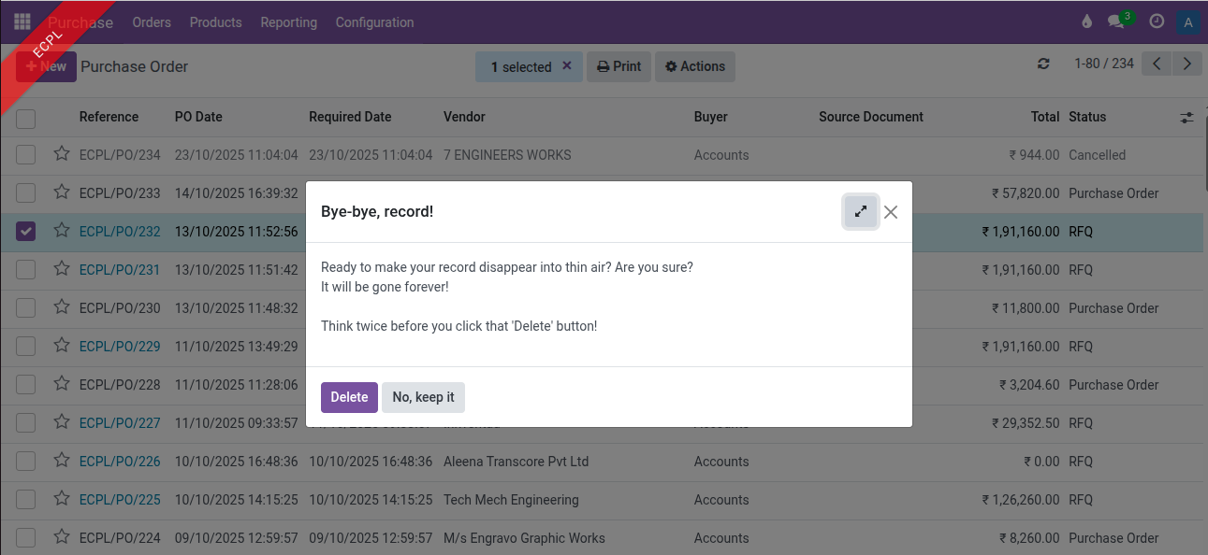Click the debug droplet icon in navbar
The image size is (1208, 555).
1086,21
